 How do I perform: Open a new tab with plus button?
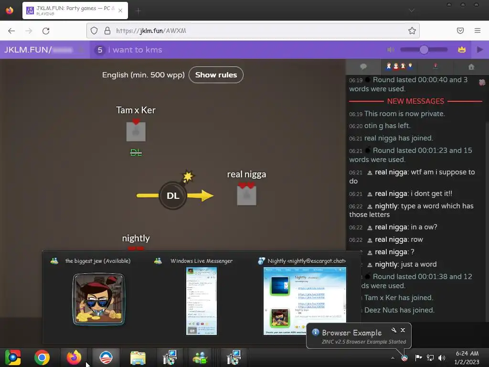pyautogui.click(x=138, y=11)
